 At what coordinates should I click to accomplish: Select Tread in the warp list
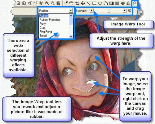[x=43, y=36]
